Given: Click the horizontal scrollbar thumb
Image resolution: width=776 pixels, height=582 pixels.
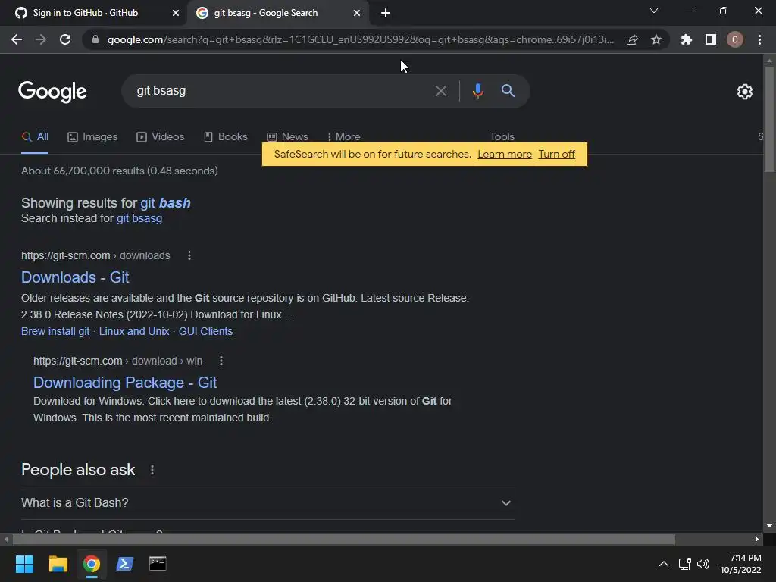Looking at the screenshot, I should [x=343, y=539].
